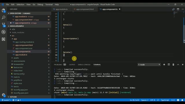Switch to the Debug Console tab

[84, 65]
